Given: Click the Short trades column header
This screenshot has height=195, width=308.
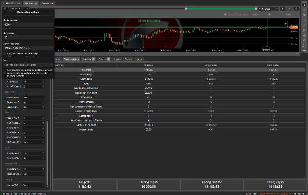Looking at the screenshot, I should coord(273,65).
